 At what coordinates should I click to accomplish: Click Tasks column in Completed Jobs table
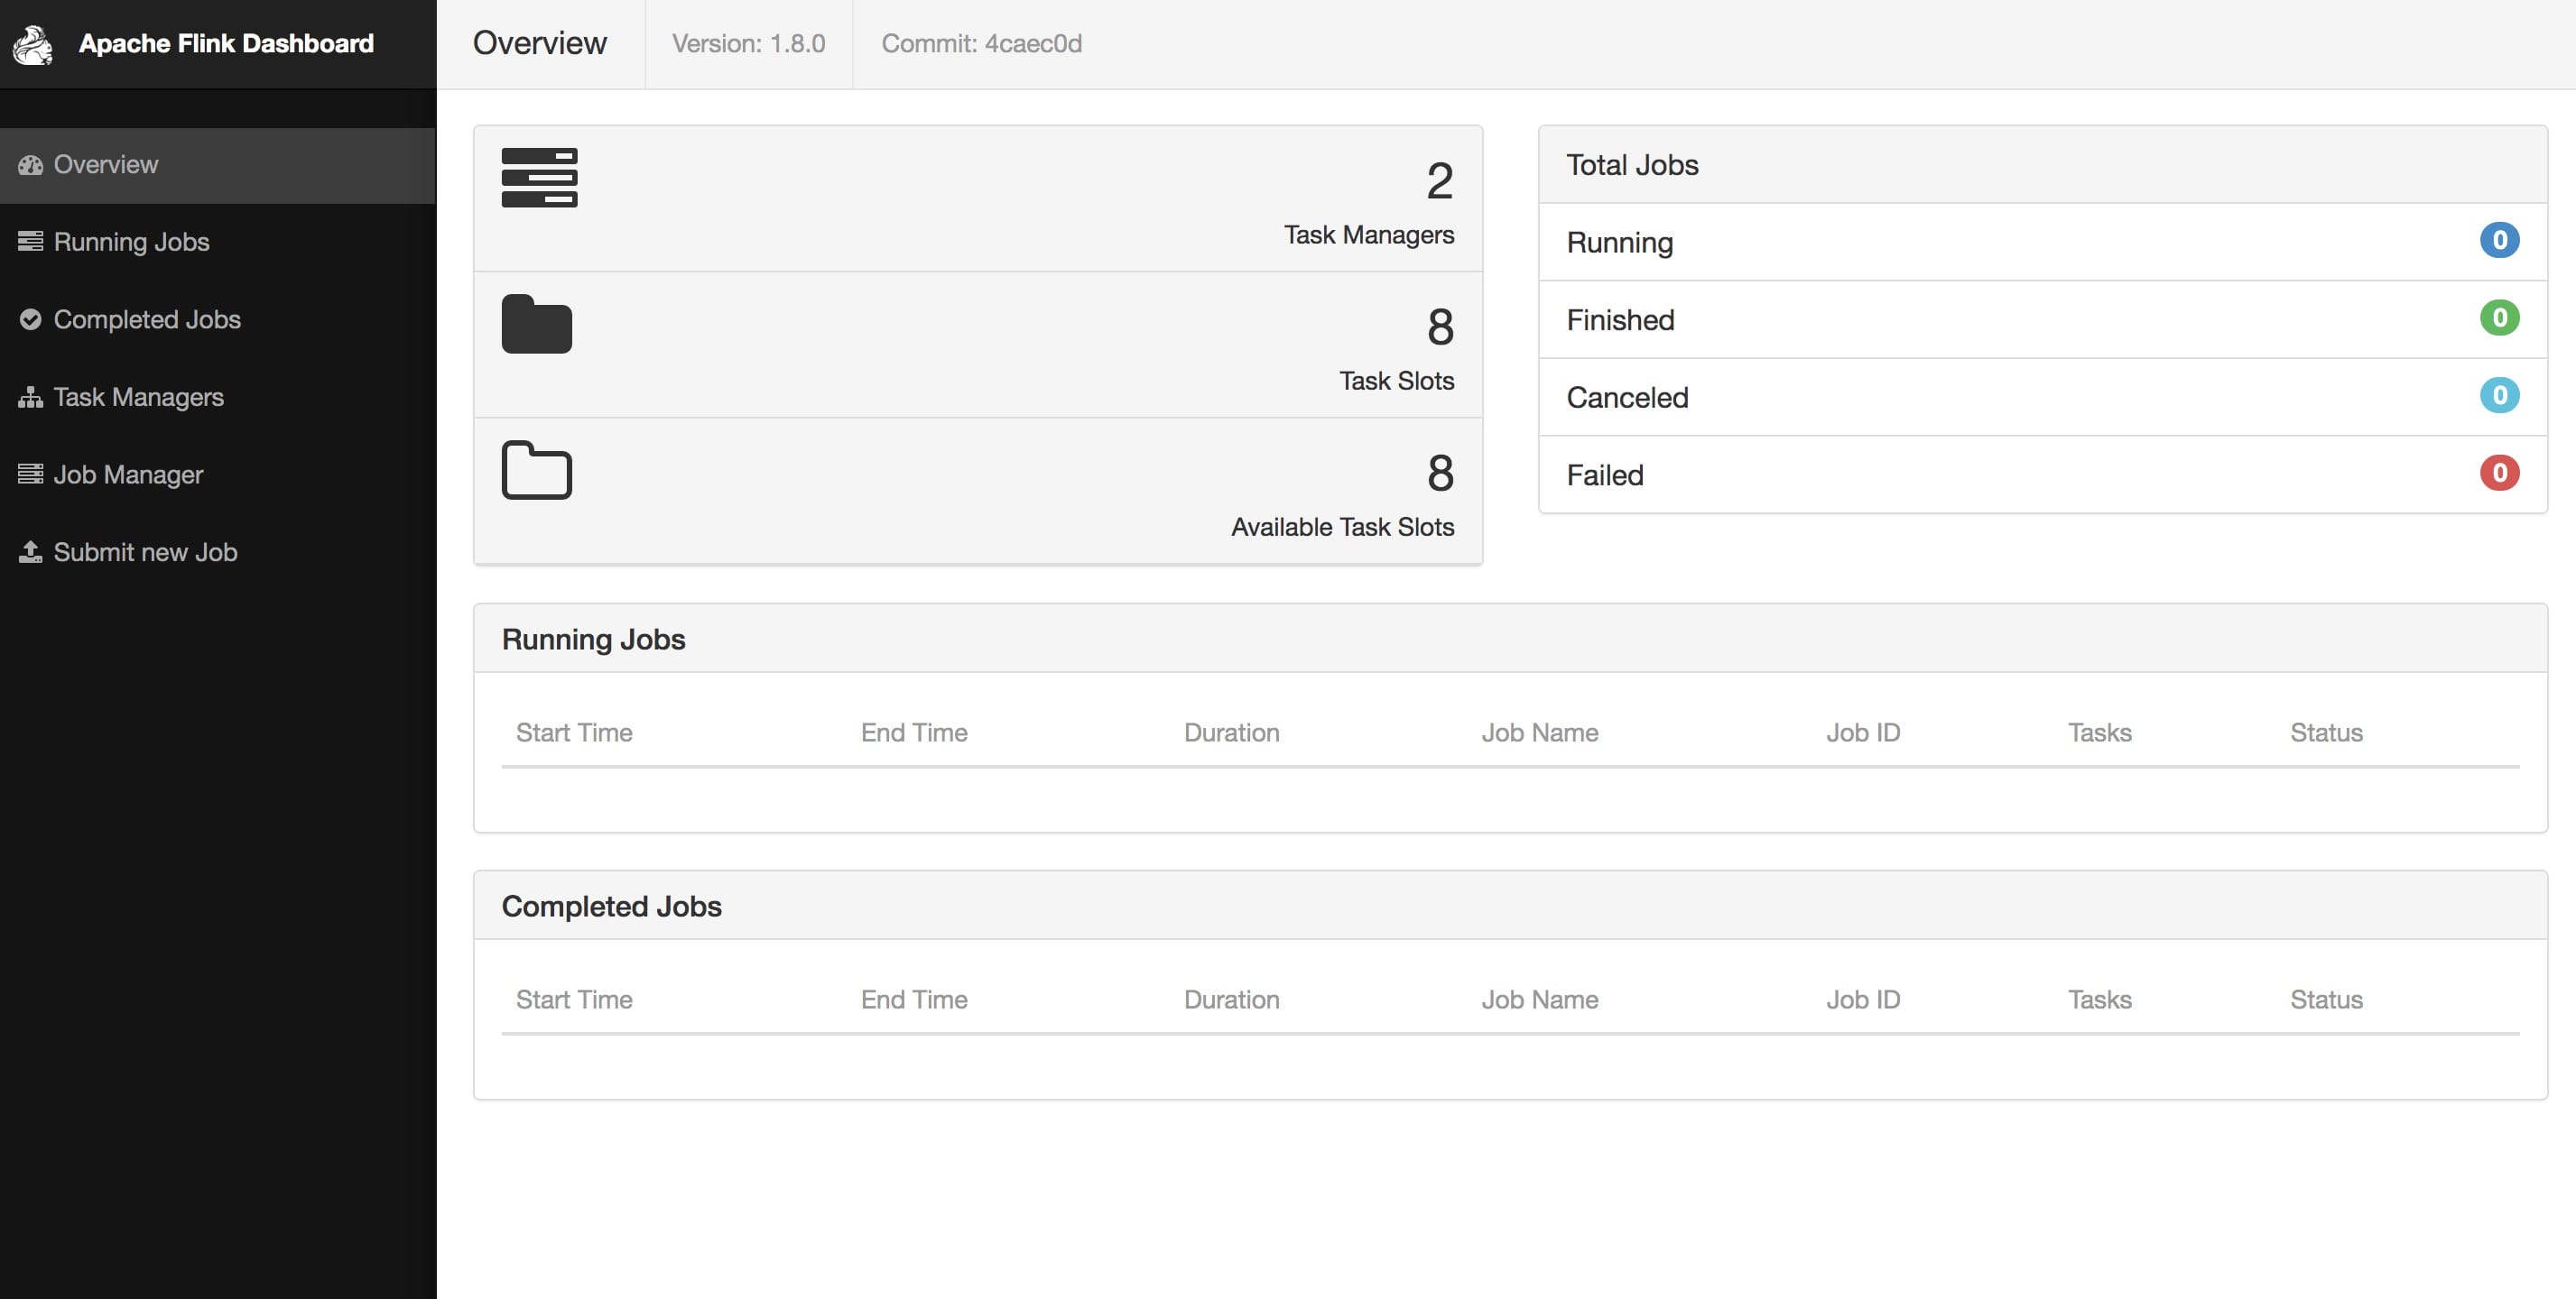pos(2099,1000)
